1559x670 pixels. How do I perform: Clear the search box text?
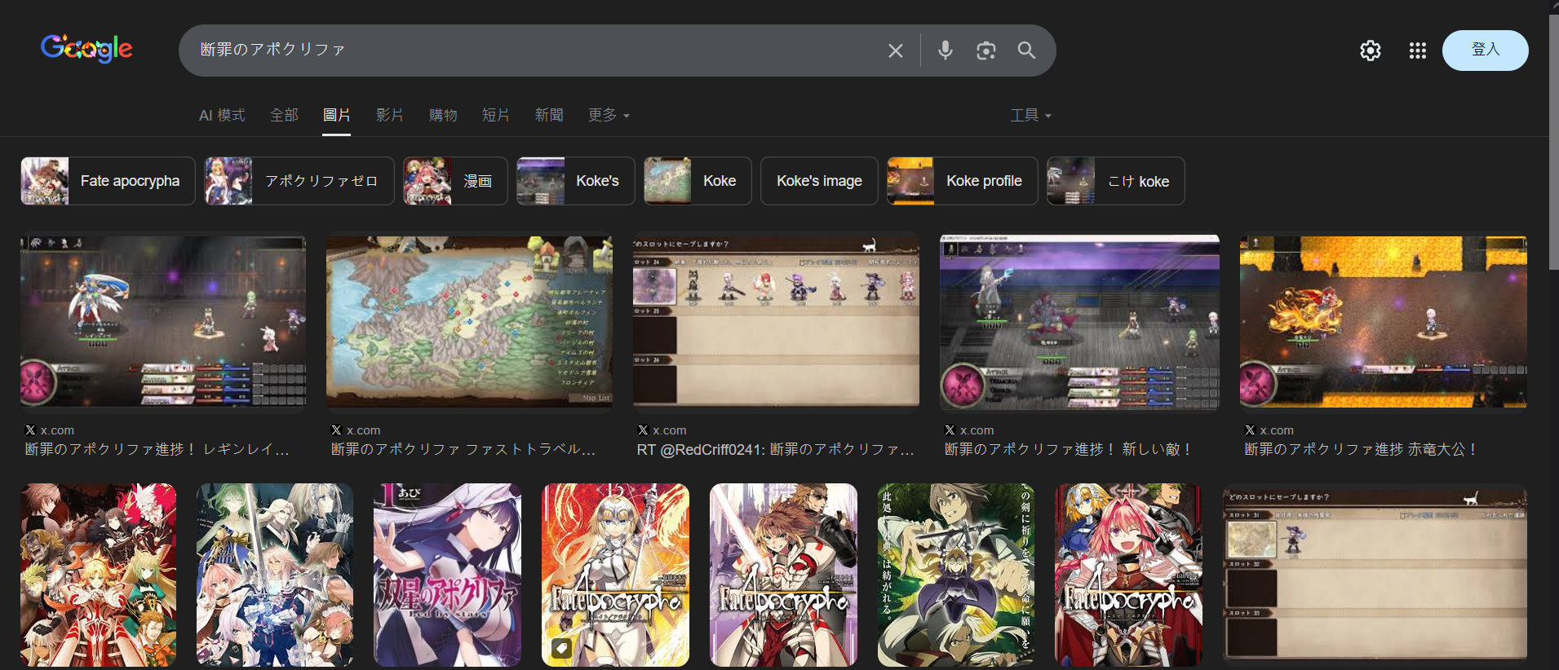pos(895,51)
